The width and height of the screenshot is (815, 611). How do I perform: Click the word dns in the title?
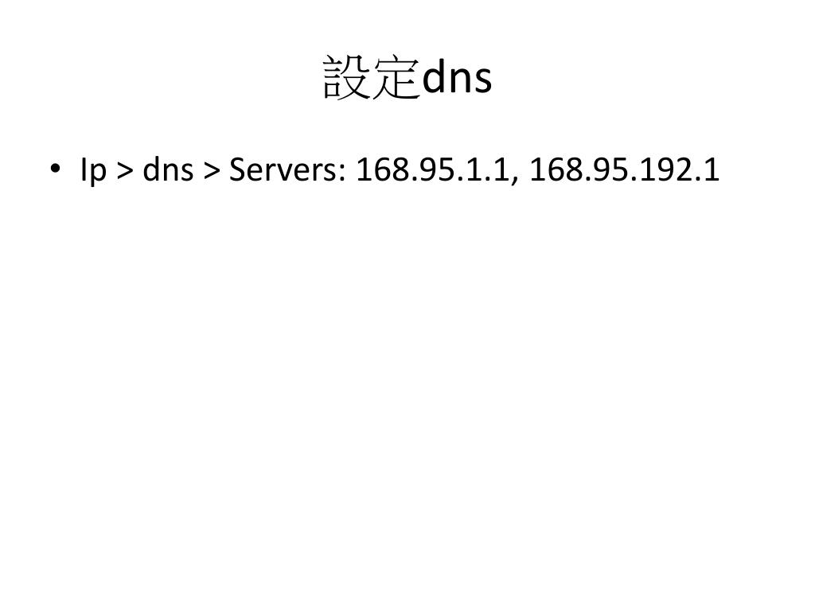(457, 78)
